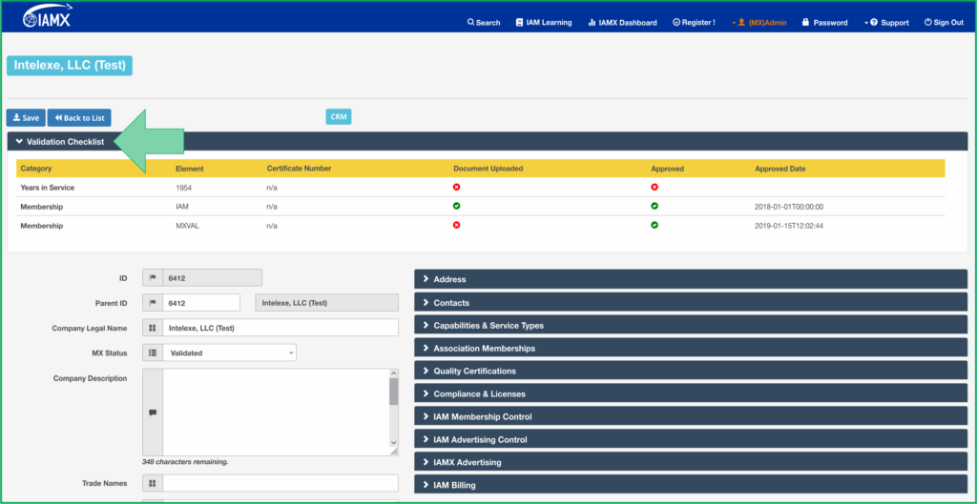The width and height of the screenshot is (977, 504).
Task: Click description scrollbar up arrow
Action: point(394,373)
